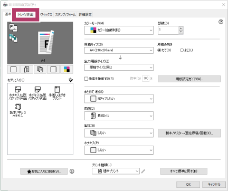Screen dimensions: 228x191
Task: Increase 部数 with the up arrow
Action: tap(181, 28)
